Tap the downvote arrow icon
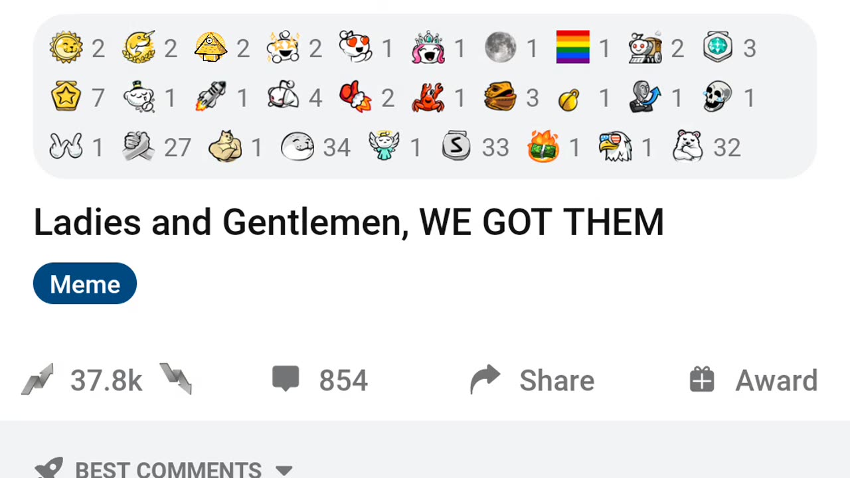Viewport: 850px width, 478px height. click(176, 379)
